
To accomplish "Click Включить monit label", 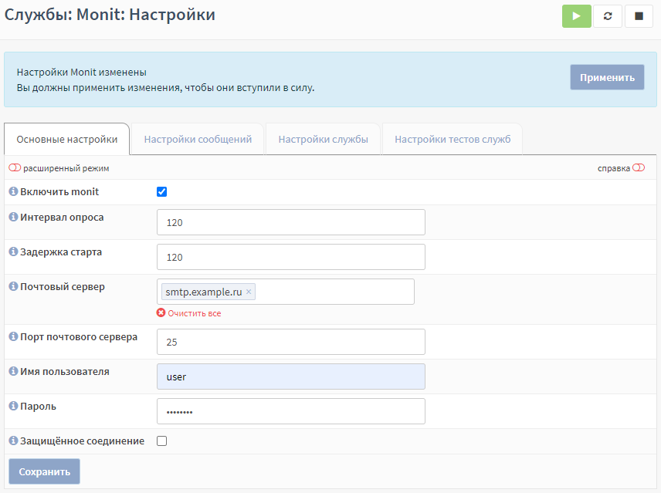I will [x=59, y=191].
